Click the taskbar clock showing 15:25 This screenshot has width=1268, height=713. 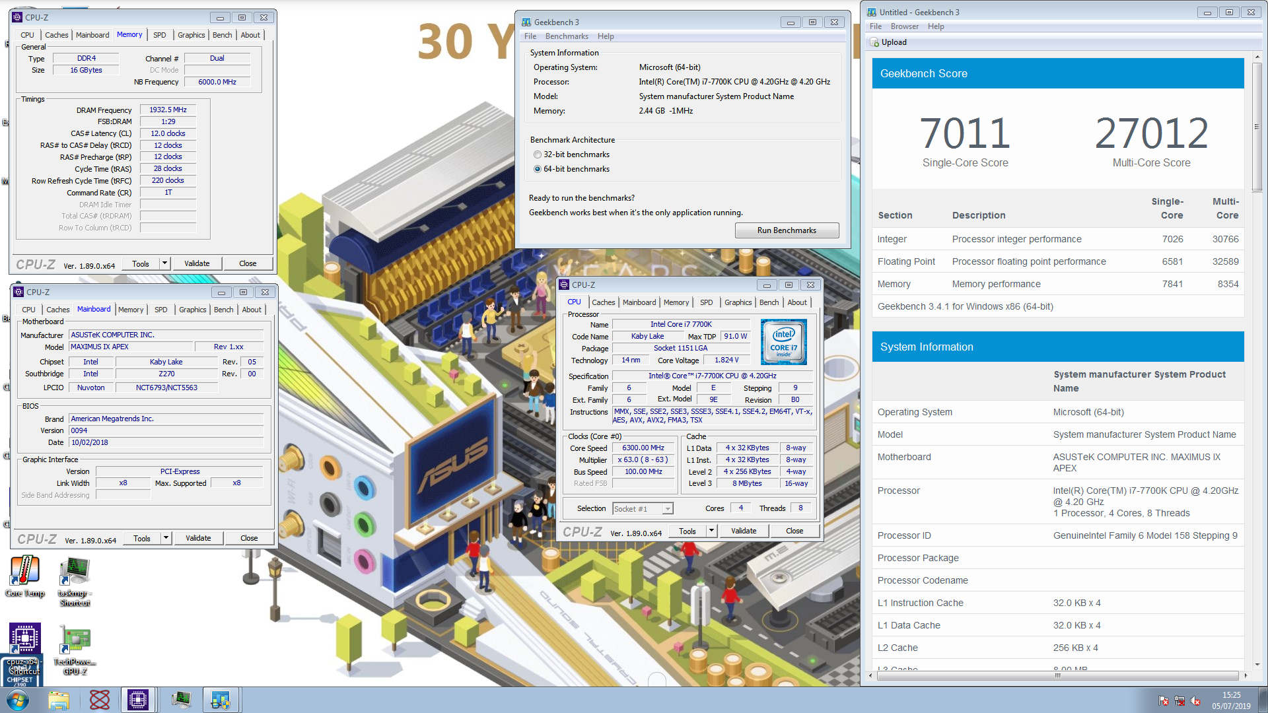[1231, 700]
